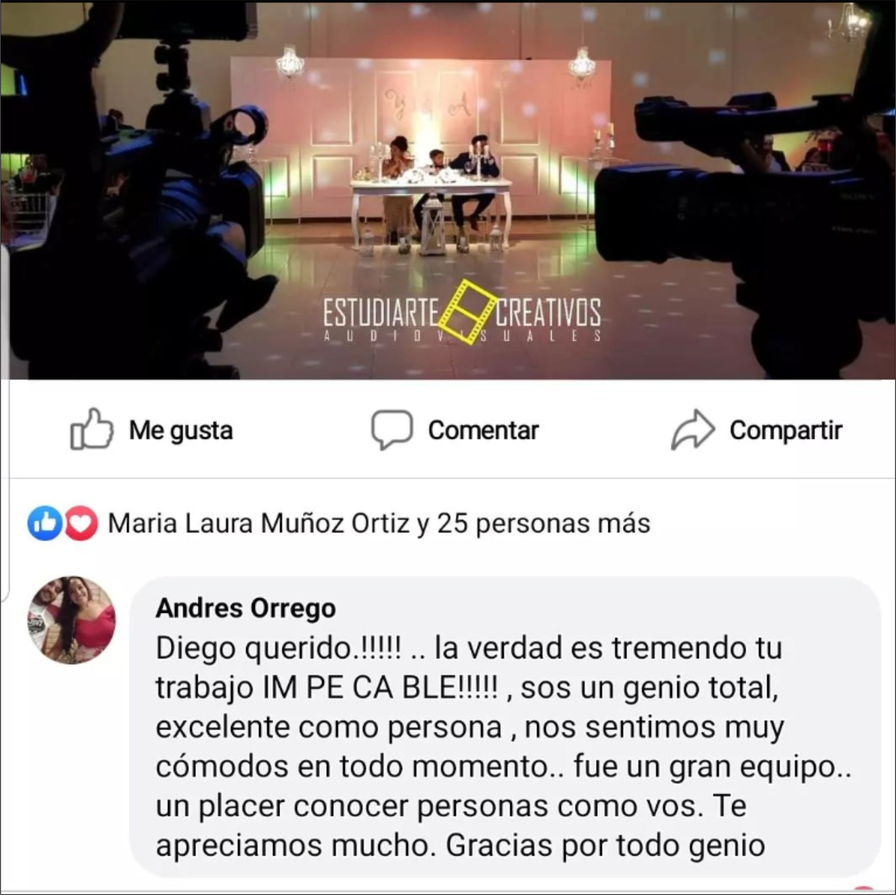This screenshot has height=895, width=896.
Task: Click the yellow film strip logo
Action: pyautogui.click(x=466, y=312)
